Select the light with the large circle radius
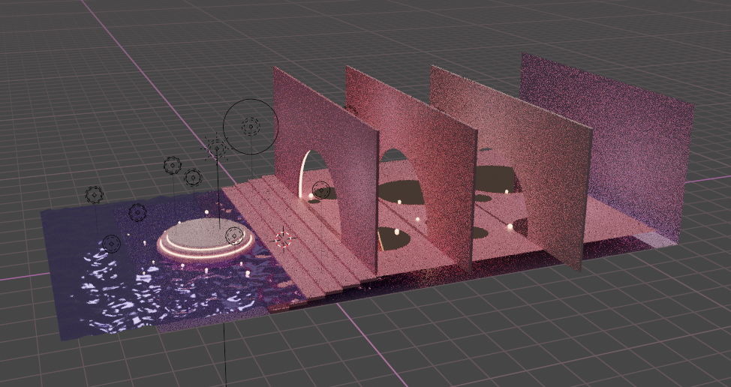 tap(251, 126)
